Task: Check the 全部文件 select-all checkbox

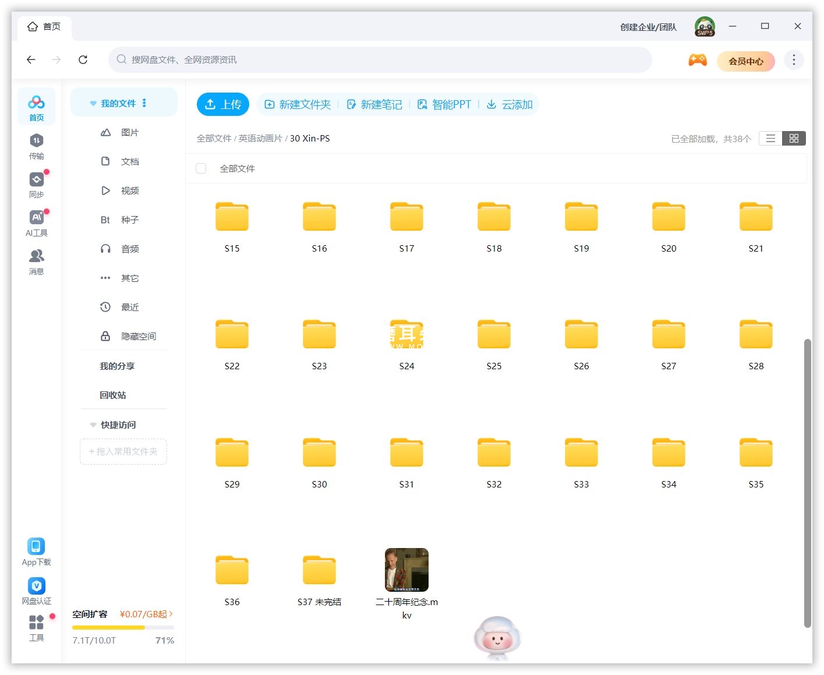Action: point(201,168)
